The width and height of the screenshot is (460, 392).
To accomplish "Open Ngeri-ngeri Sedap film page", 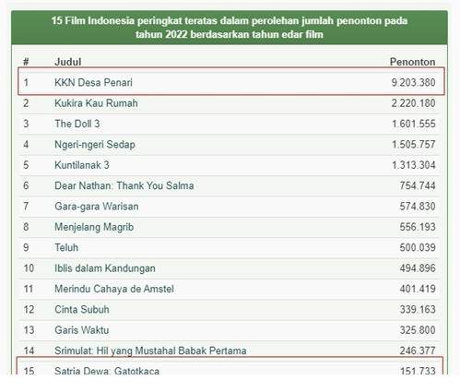I will 95,144.
